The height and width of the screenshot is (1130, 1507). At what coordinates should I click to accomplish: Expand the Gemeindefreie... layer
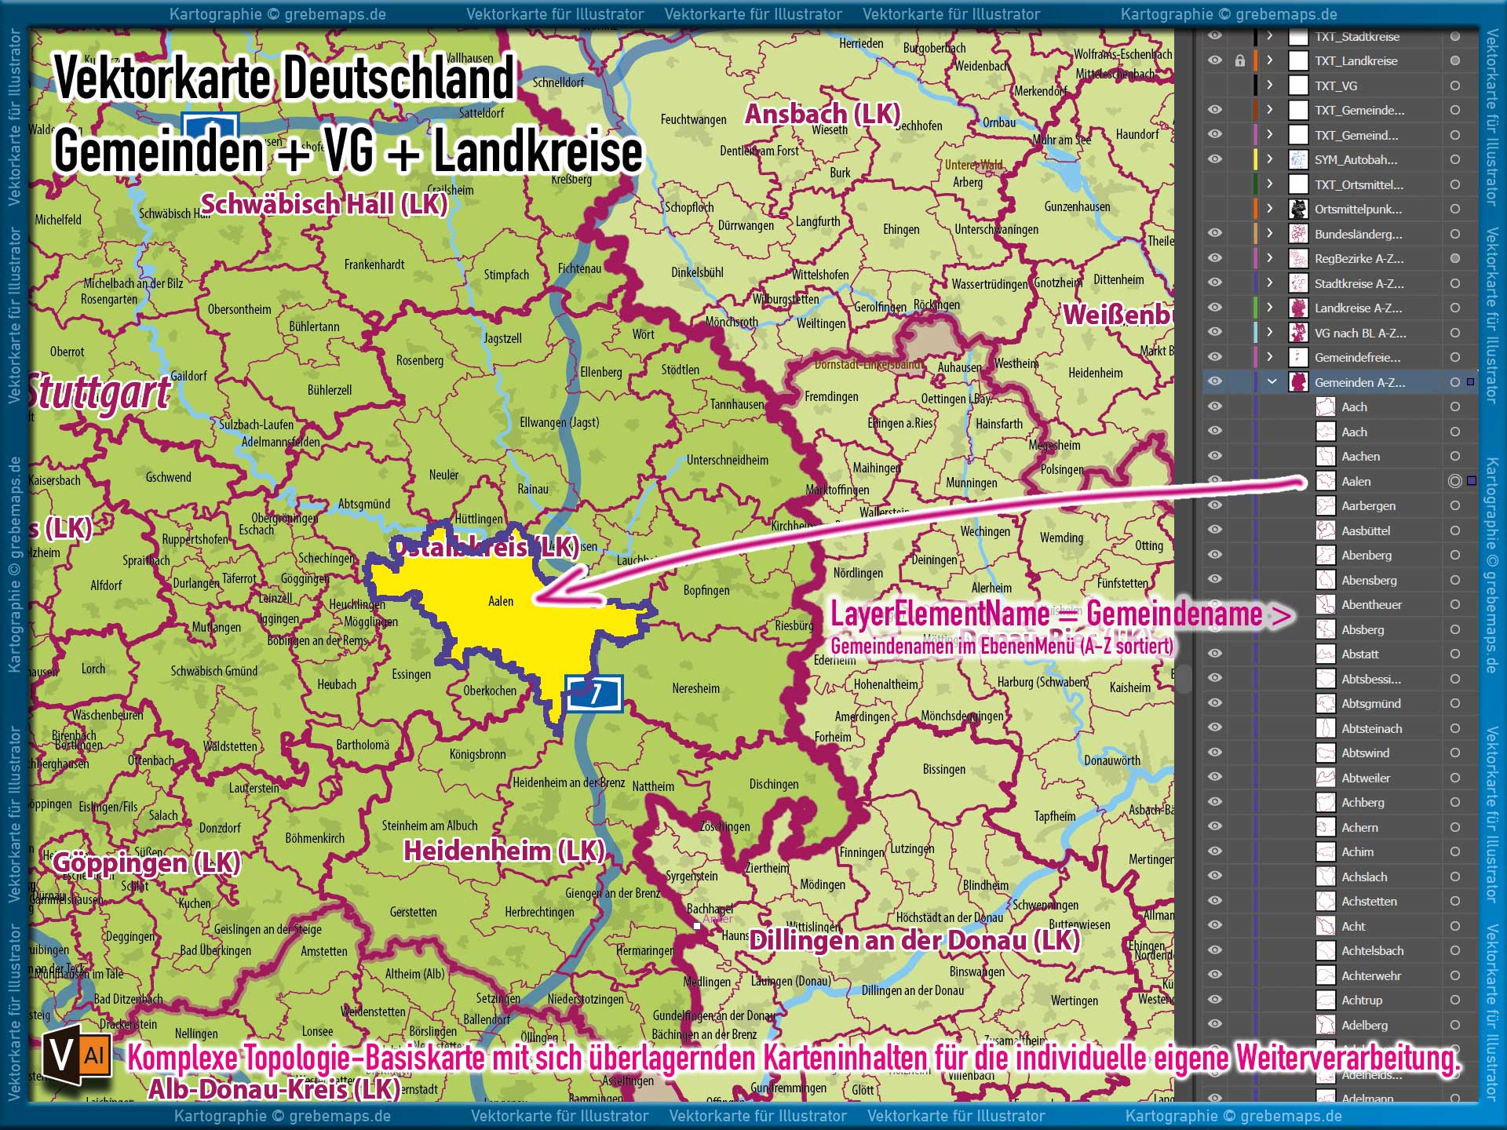(1270, 357)
